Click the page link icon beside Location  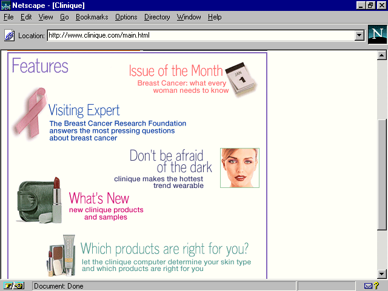pos(10,36)
